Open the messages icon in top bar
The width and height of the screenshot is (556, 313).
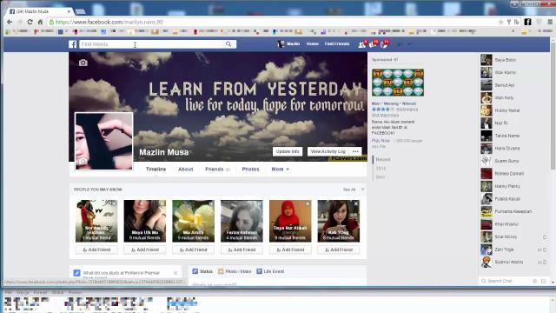[373, 44]
